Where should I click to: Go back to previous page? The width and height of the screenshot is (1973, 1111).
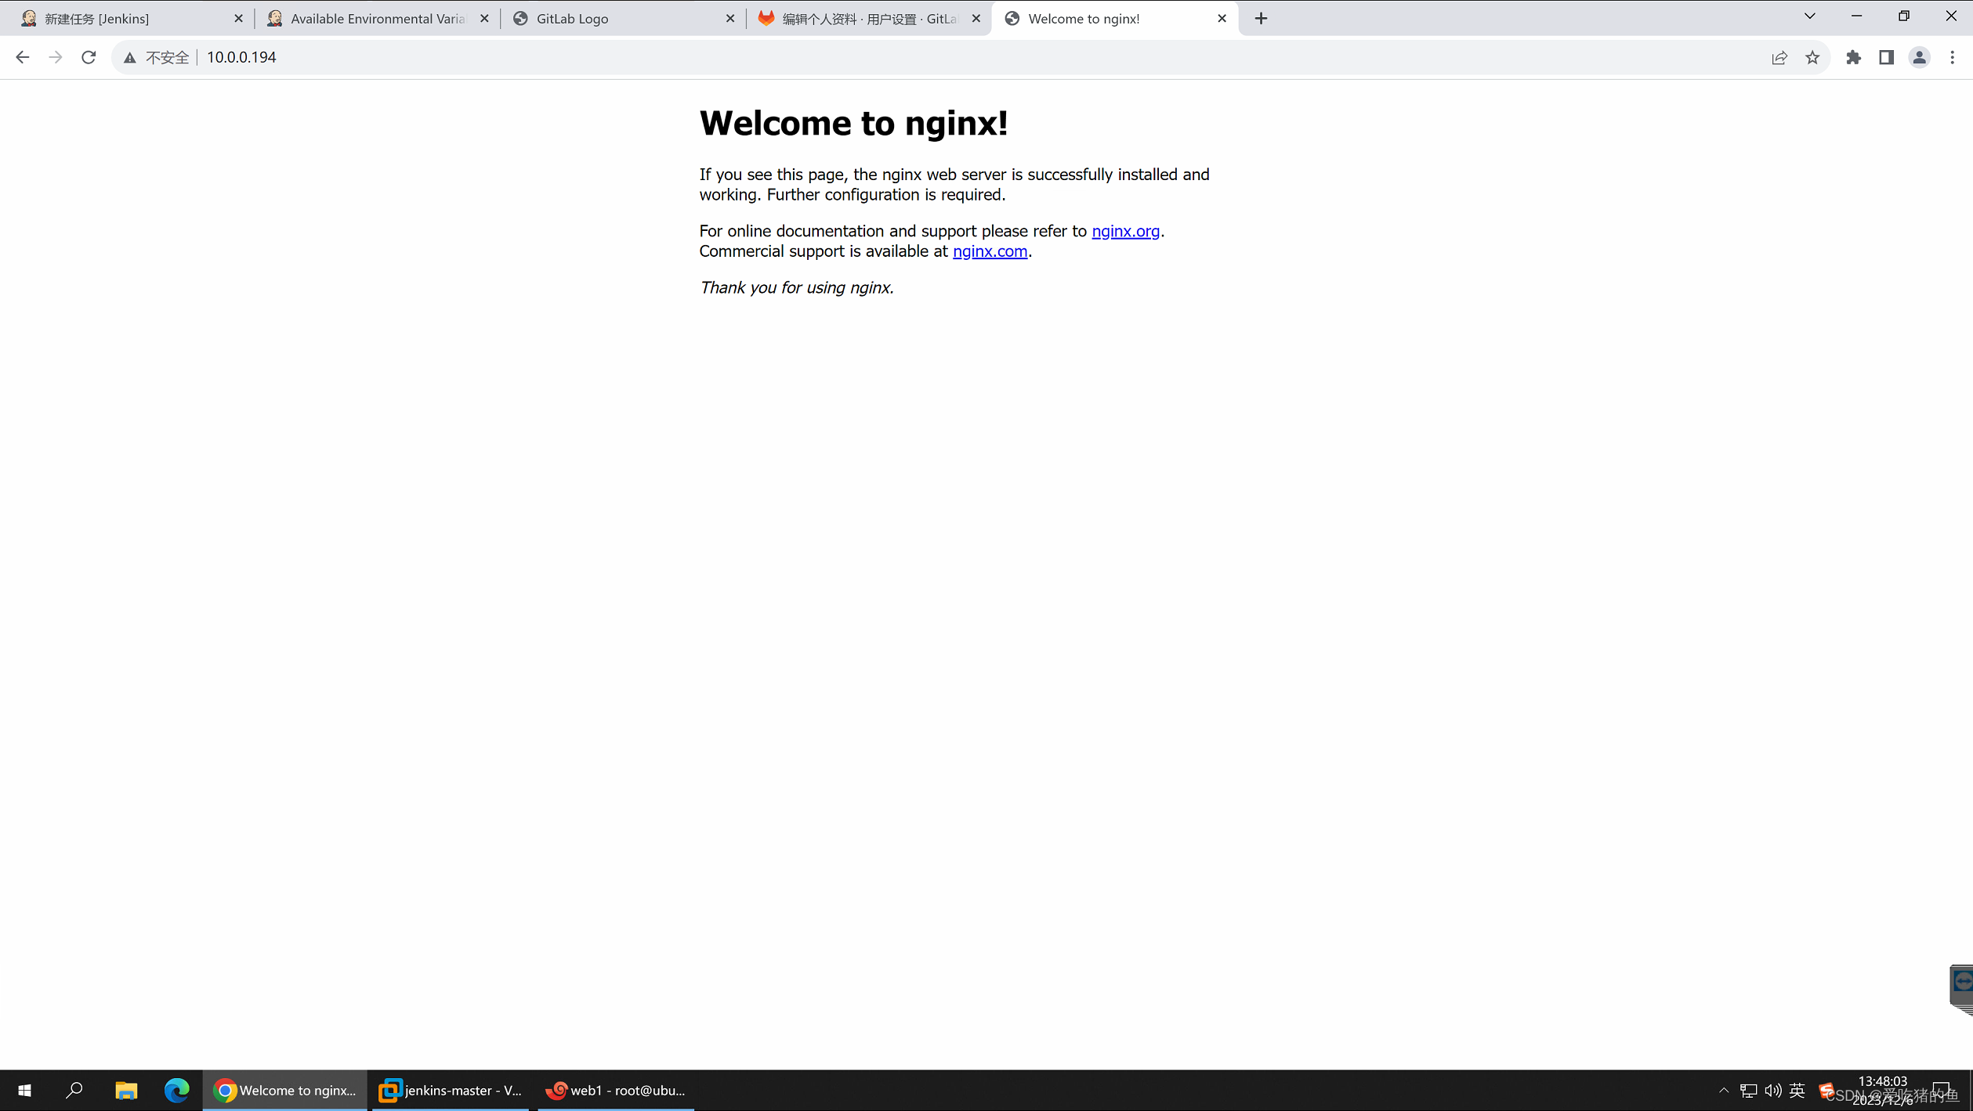[x=22, y=57]
